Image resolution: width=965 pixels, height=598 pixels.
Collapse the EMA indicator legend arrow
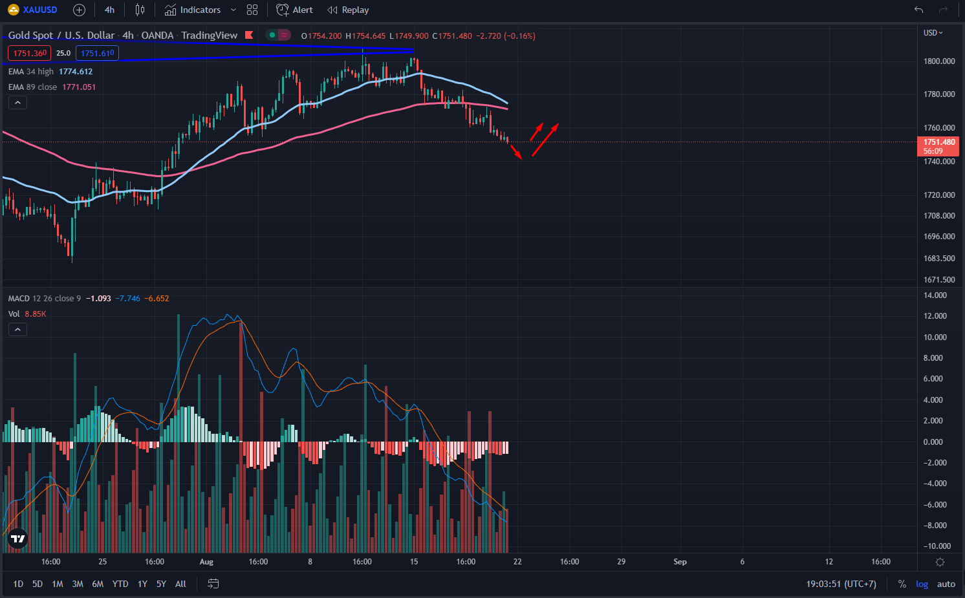tap(17, 103)
